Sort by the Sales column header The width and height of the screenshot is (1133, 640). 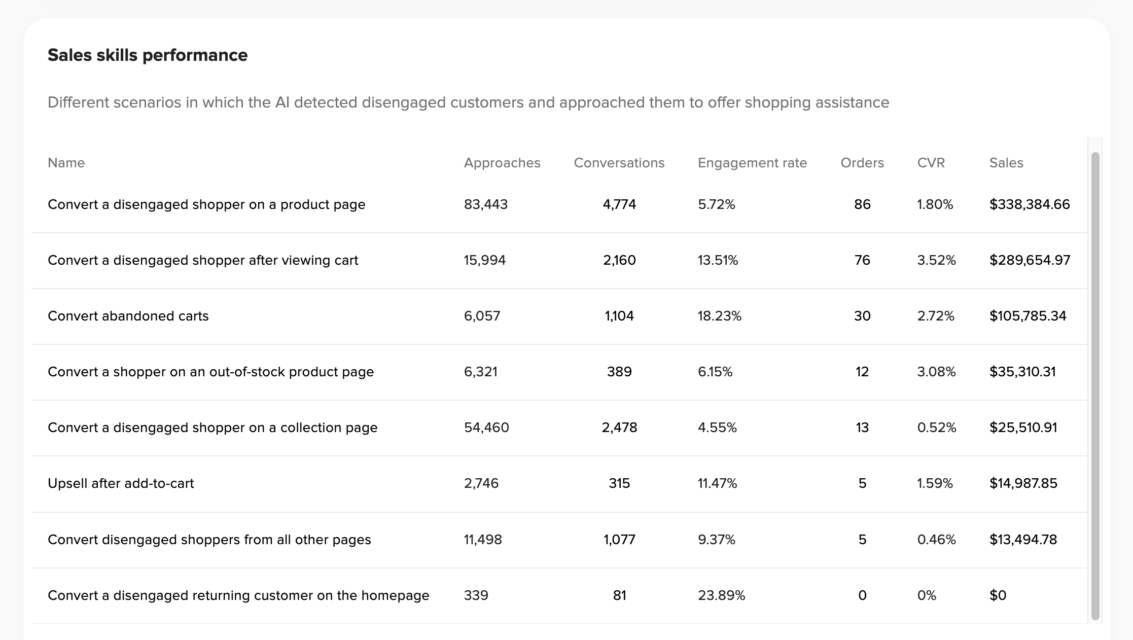coord(1006,163)
